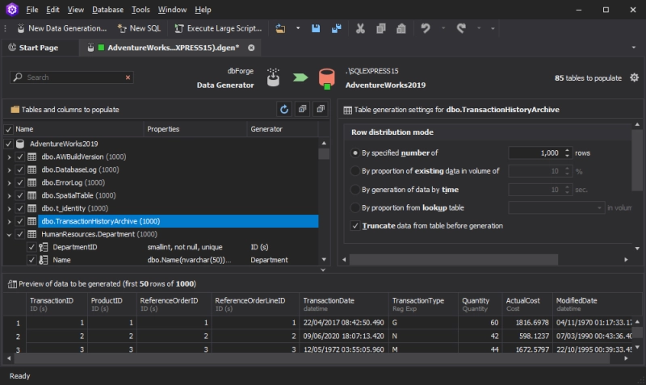Image resolution: width=646 pixels, height=385 pixels.
Task: Click the Department generator cell for Name
Action: [x=282, y=260]
